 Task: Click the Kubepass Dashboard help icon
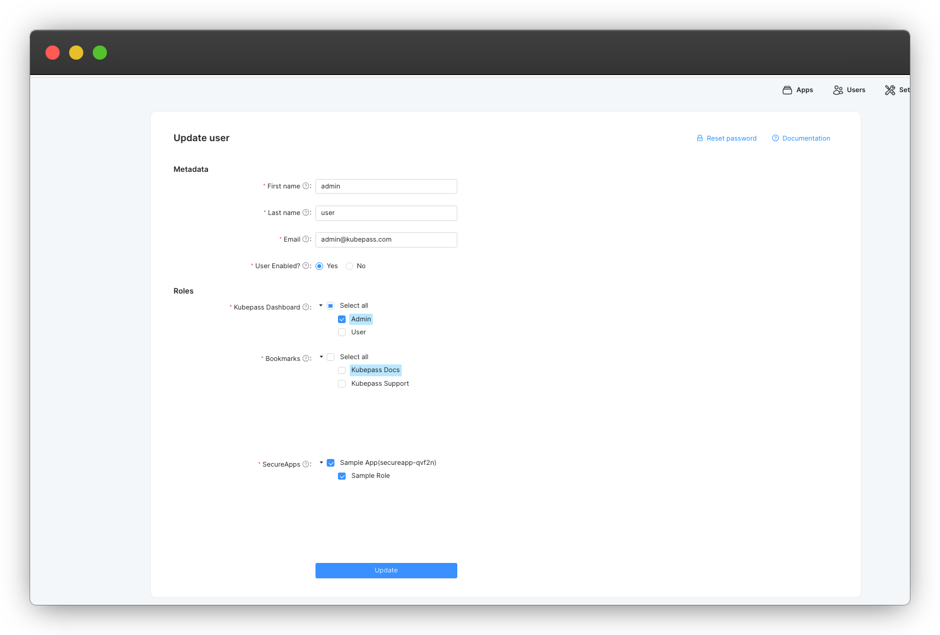[306, 307]
